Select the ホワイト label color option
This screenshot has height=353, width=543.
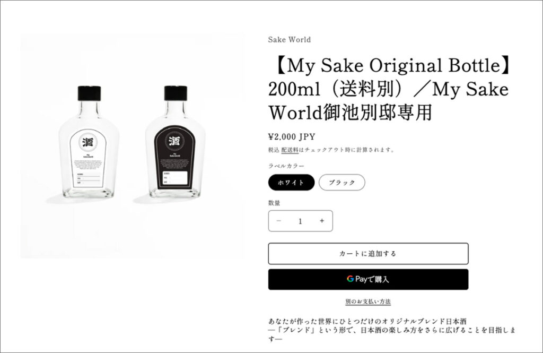pos(291,183)
